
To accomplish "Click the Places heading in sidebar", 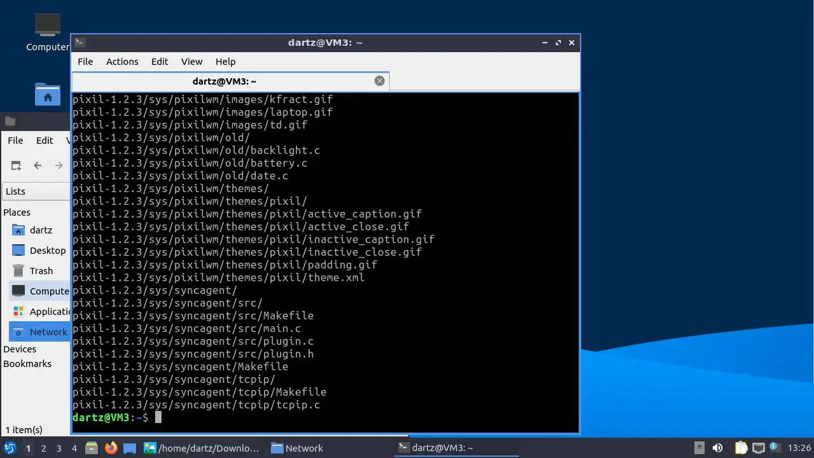I will tap(17, 212).
